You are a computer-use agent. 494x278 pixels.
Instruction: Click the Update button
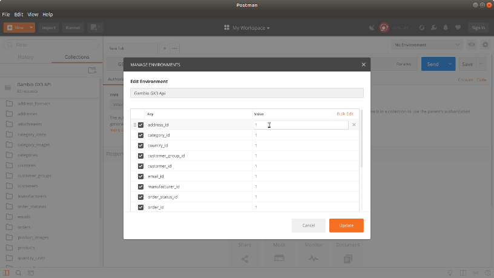tap(346, 225)
